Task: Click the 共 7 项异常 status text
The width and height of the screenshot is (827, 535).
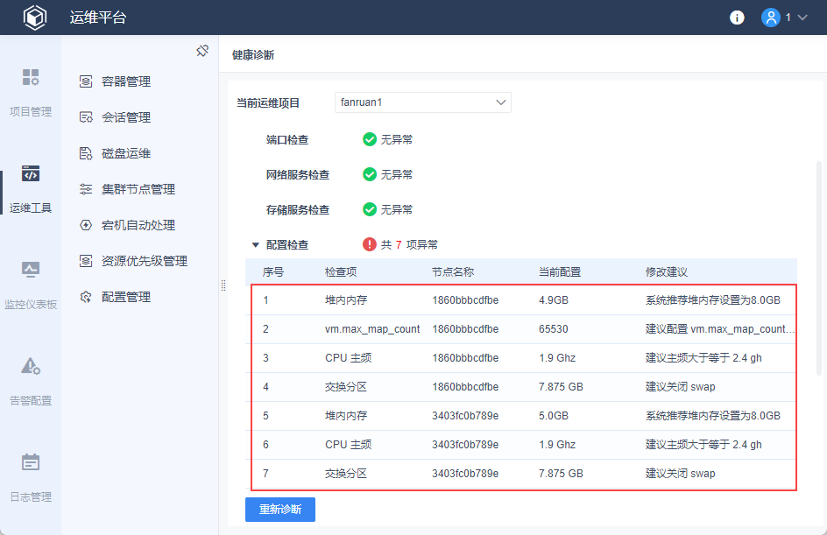Action: point(409,244)
